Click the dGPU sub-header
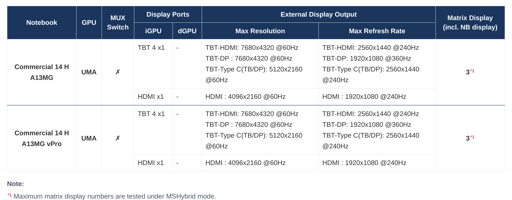 click(187, 31)
